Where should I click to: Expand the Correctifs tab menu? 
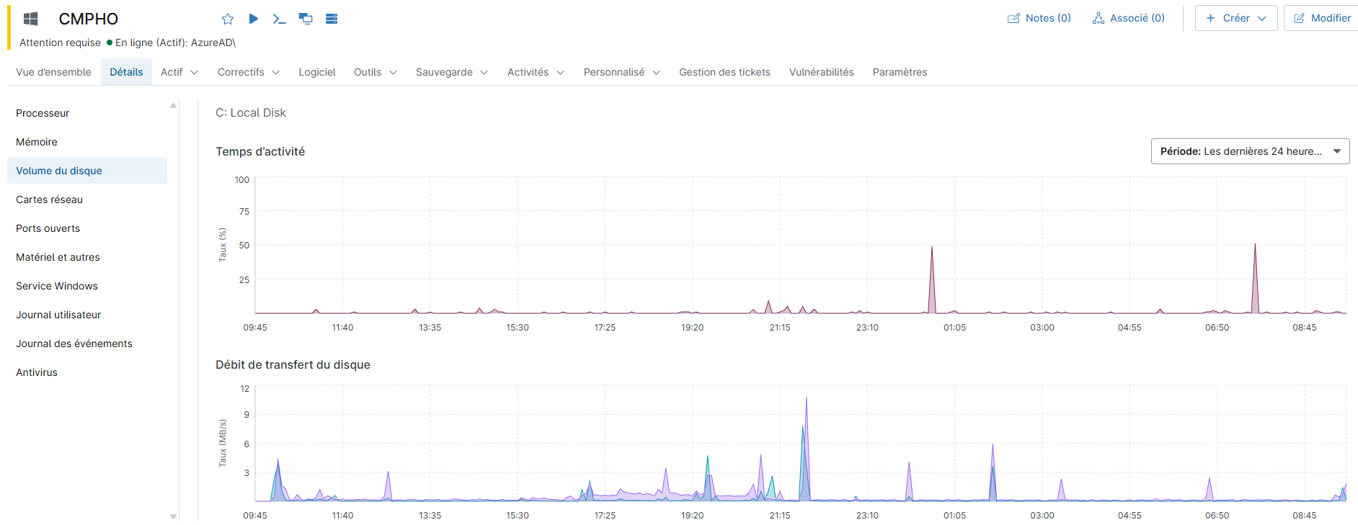pos(248,72)
